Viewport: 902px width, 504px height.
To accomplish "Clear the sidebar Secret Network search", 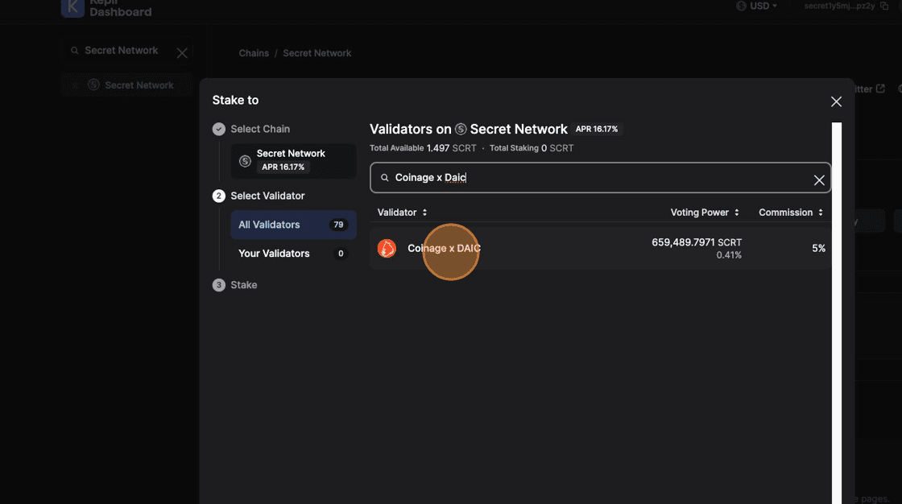I will click(x=182, y=53).
